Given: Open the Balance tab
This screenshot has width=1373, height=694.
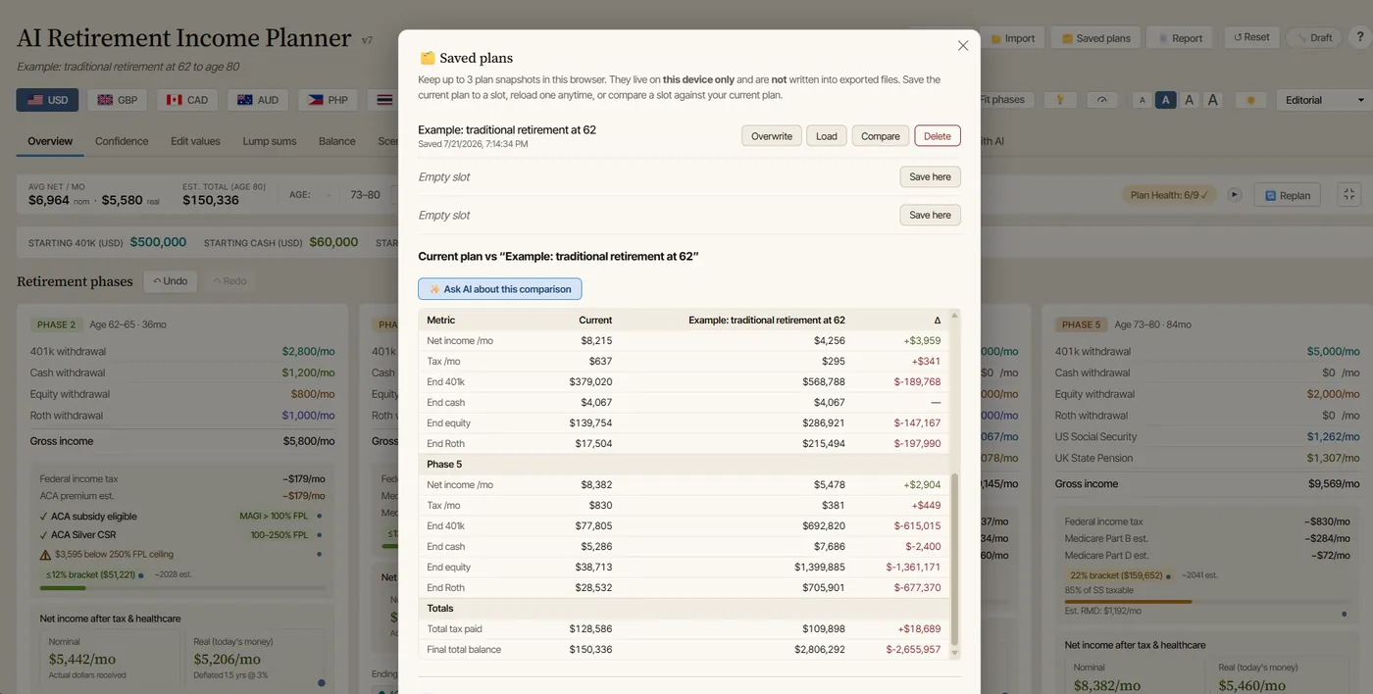Looking at the screenshot, I should pos(336,141).
